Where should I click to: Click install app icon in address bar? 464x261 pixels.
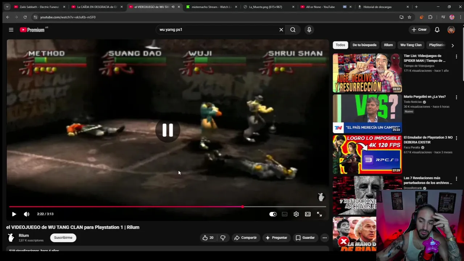tap(401, 17)
